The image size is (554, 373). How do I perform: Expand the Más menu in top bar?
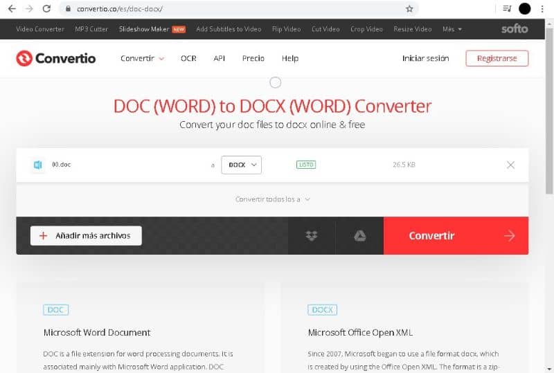[x=452, y=29]
